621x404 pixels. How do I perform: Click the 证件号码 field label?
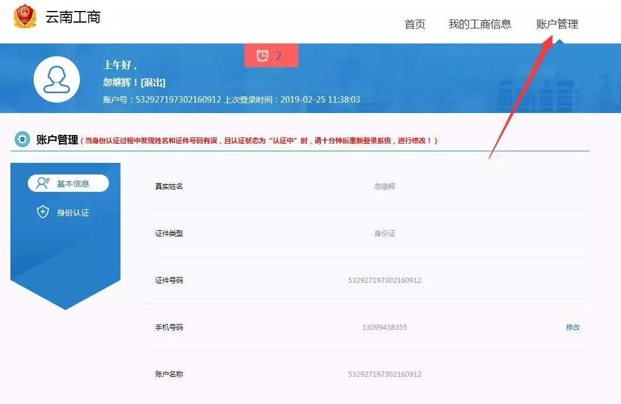[169, 281]
